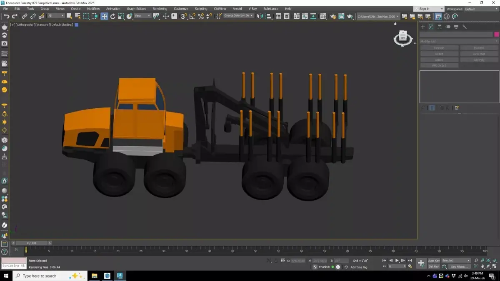The image size is (500, 281).
Task: Toggle the Angle Snap button
Action: coord(192,16)
